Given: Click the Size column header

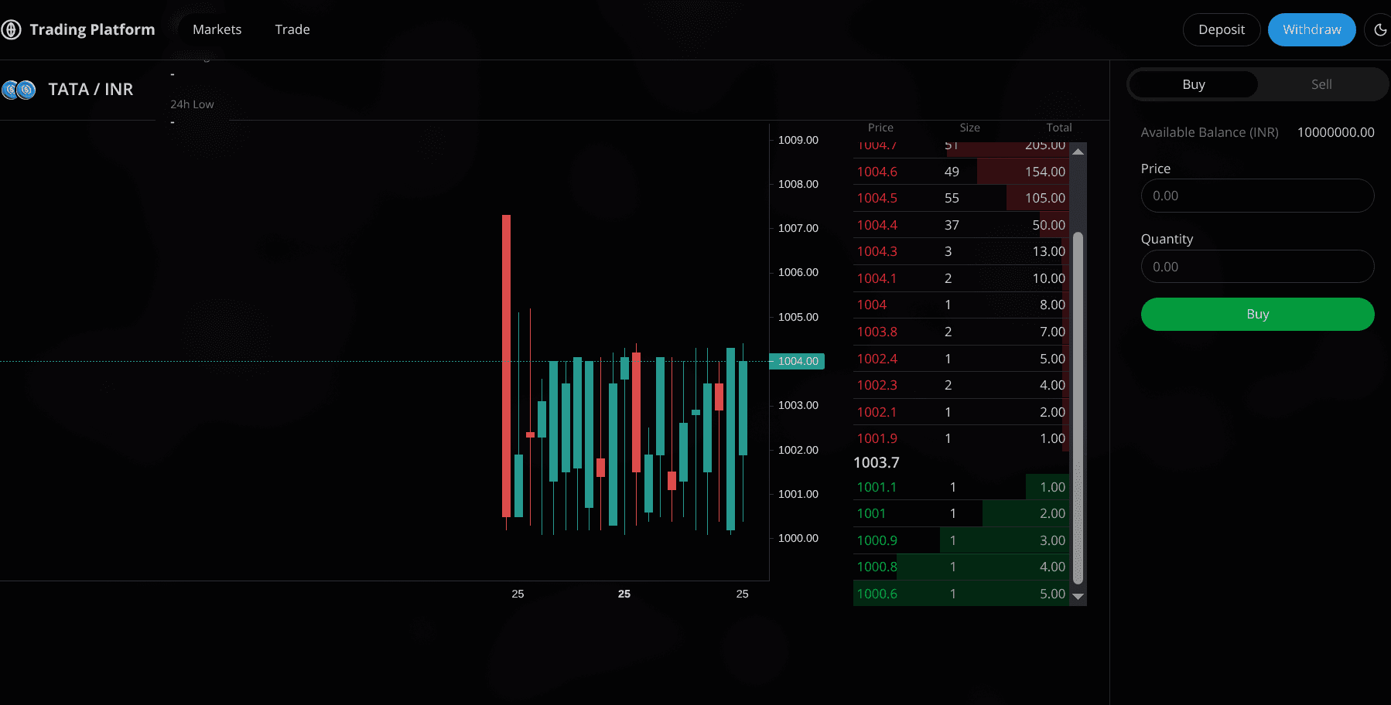Looking at the screenshot, I should [x=970, y=128].
